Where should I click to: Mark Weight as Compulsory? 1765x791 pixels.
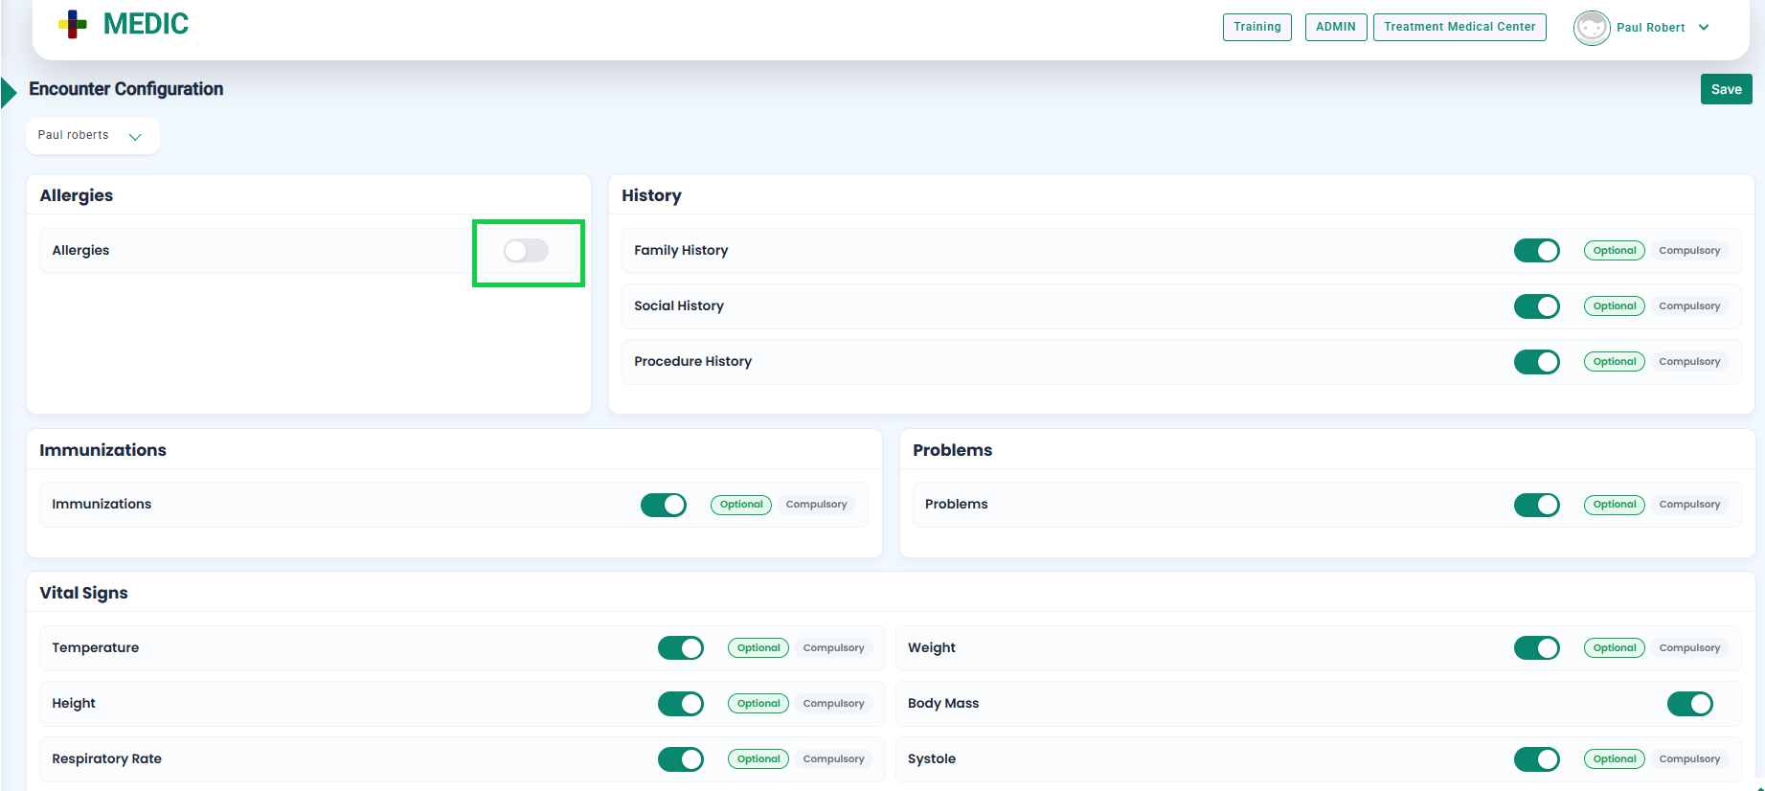coord(1688,648)
